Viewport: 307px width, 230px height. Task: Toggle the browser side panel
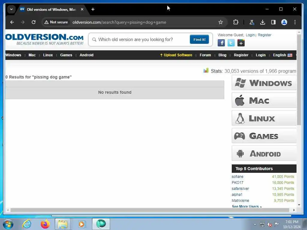[273, 22]
